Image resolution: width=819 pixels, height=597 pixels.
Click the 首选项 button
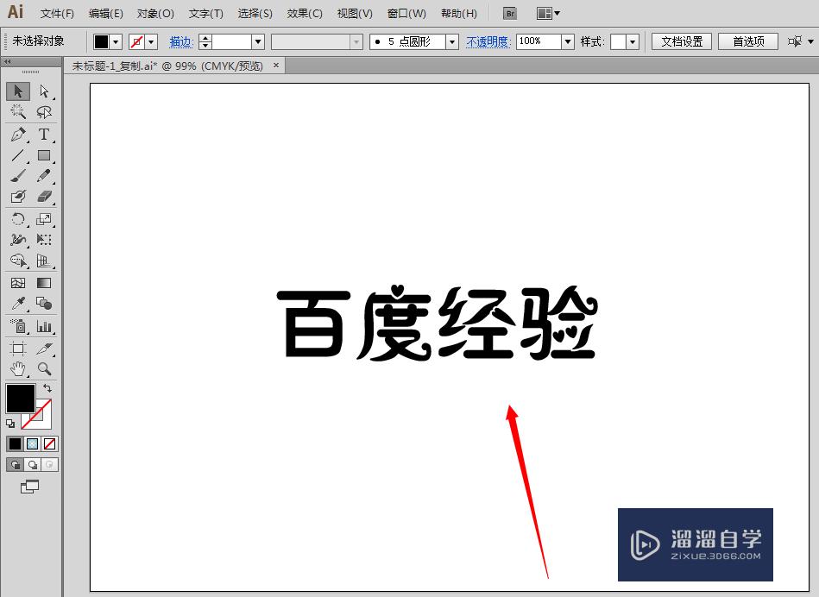pos(748,41)
